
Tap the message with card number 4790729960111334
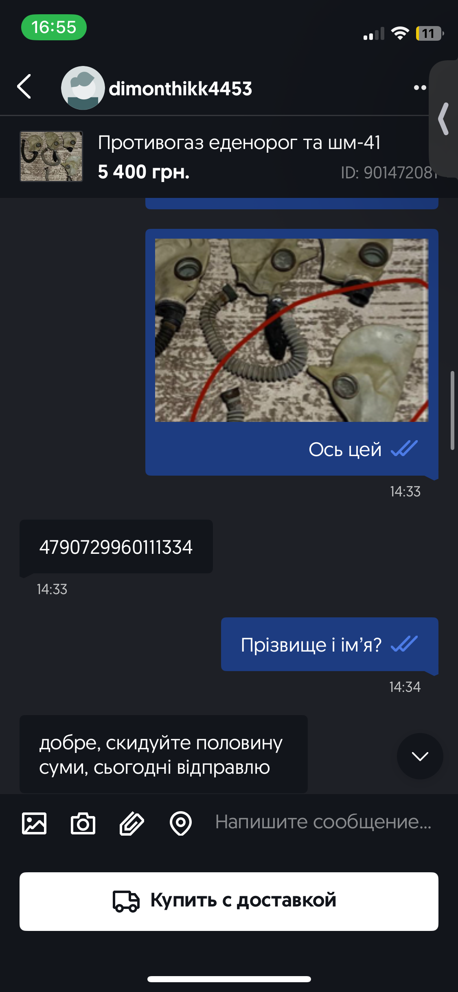coord(116,547)
